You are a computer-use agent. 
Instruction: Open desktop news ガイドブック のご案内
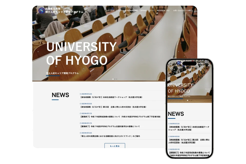click(110, 136)
